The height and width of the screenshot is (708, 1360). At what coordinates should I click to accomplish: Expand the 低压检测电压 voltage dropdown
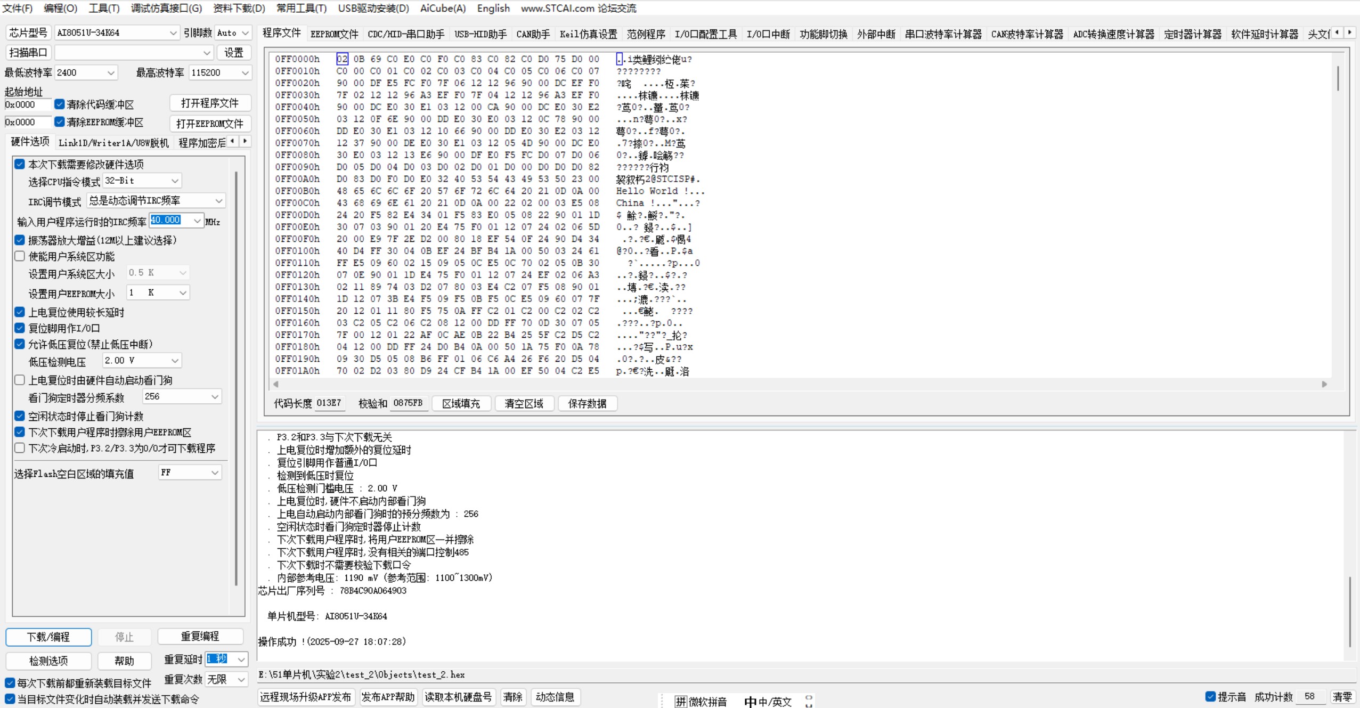coord(175,361)
